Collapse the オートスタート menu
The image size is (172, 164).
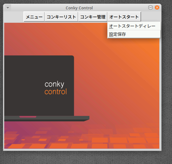[x=124, y=17]
